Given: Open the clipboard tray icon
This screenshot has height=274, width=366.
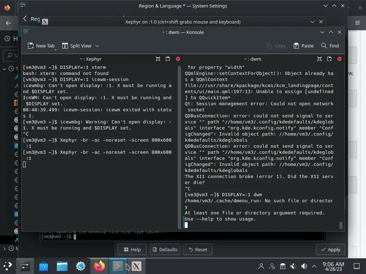Looking at the screenshot, I should tap(283, 266).
